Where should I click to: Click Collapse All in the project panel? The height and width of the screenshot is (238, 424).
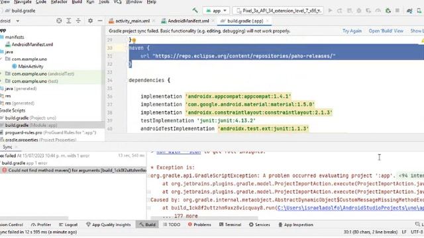(x=78, y=20)
